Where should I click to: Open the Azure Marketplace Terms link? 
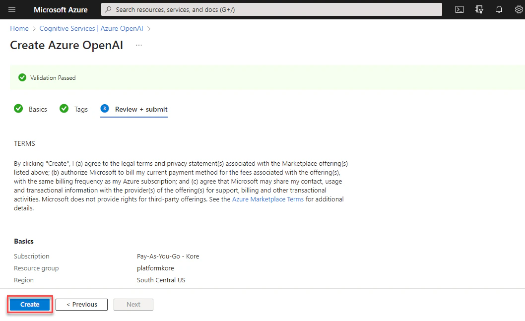click(268, 199)
